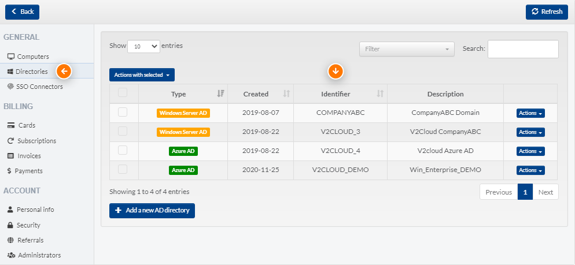Sort the table by the Type column icon
Screen dimensions: 575x265
point(220,94)
